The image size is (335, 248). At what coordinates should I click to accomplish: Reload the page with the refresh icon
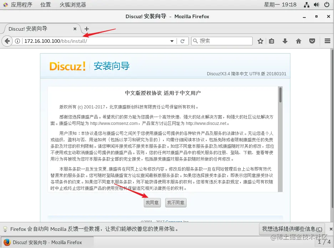pos(182,41)
